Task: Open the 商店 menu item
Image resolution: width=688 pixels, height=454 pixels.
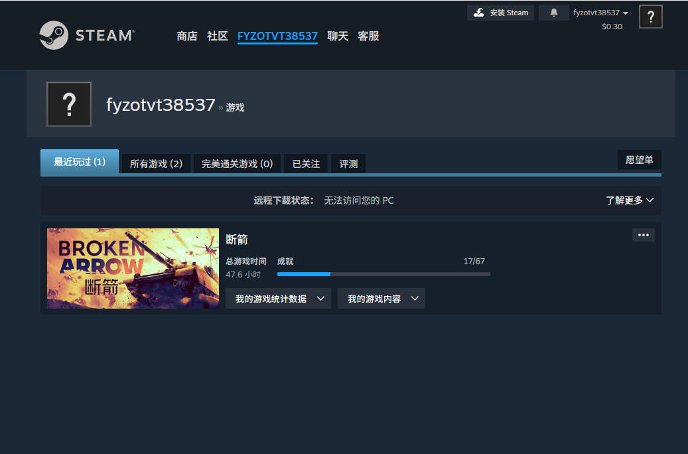Action: (186, 37)
